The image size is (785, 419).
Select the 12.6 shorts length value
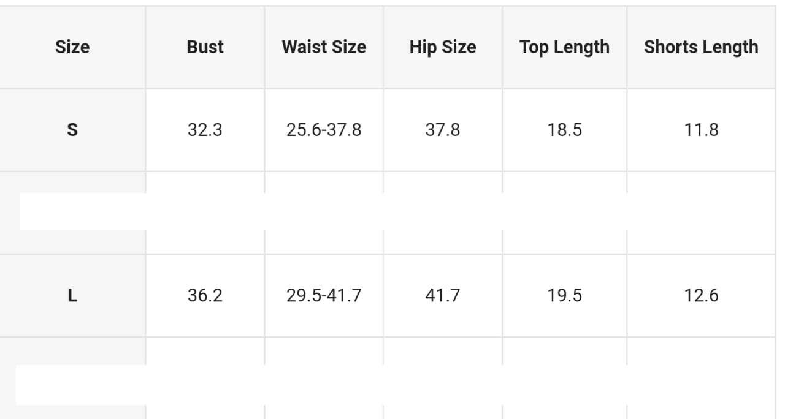point(701,296)
